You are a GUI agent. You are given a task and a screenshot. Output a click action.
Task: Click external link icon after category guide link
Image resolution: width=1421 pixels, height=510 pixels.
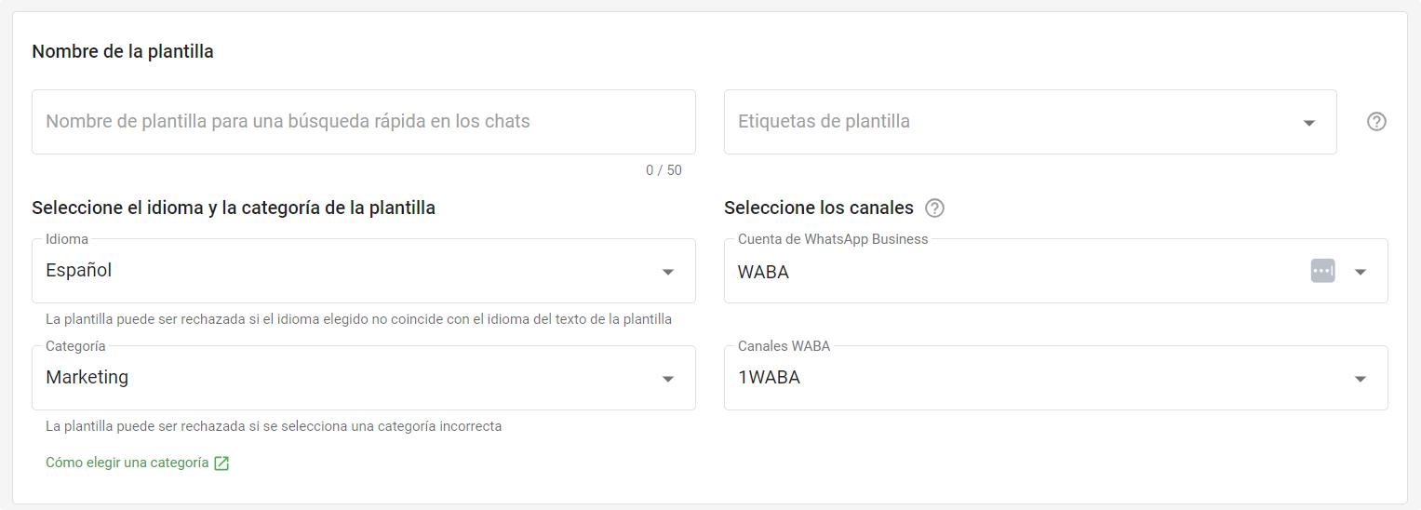pyautogui.click(x=221, y=463)
